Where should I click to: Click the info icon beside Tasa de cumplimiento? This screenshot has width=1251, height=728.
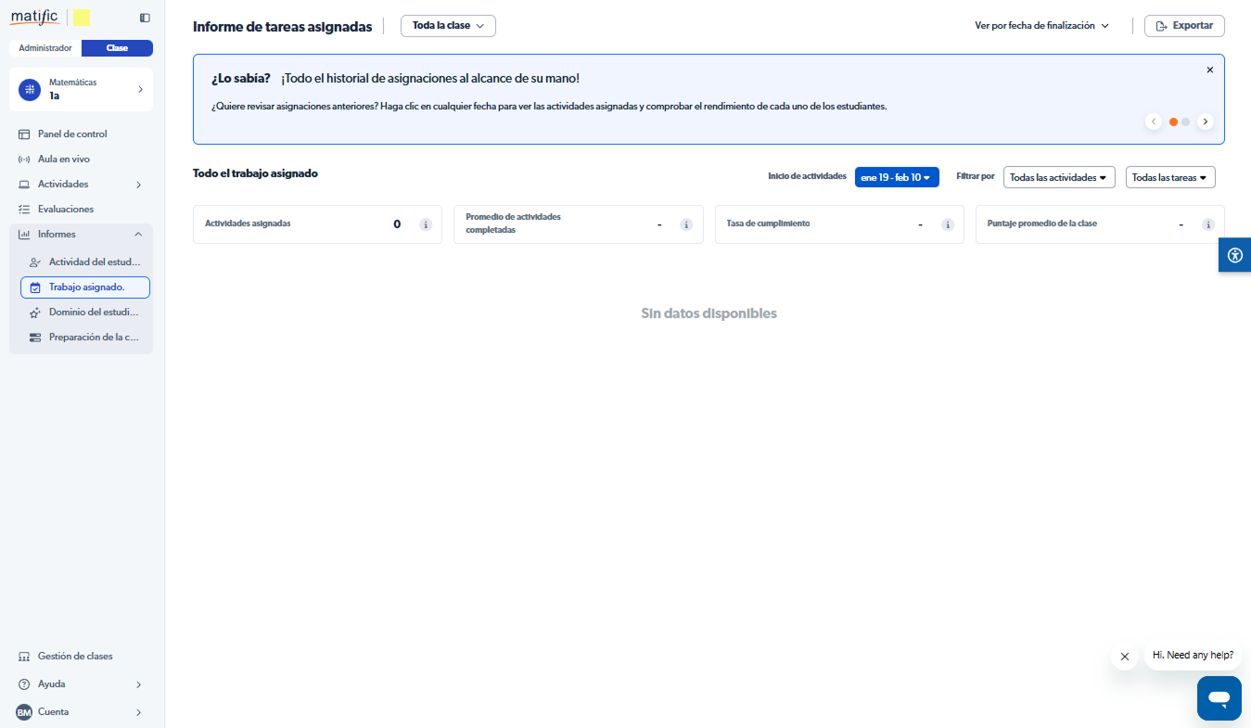tap(947, 224)
